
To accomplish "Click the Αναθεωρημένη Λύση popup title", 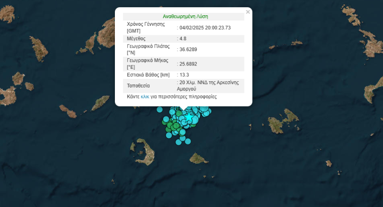I will pos(185,16).
